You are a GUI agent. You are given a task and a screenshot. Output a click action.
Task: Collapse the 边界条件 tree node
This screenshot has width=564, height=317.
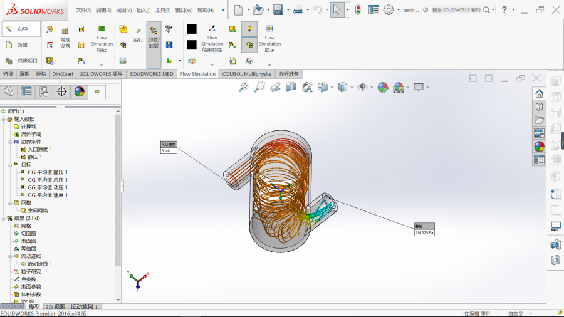point(9,142)
